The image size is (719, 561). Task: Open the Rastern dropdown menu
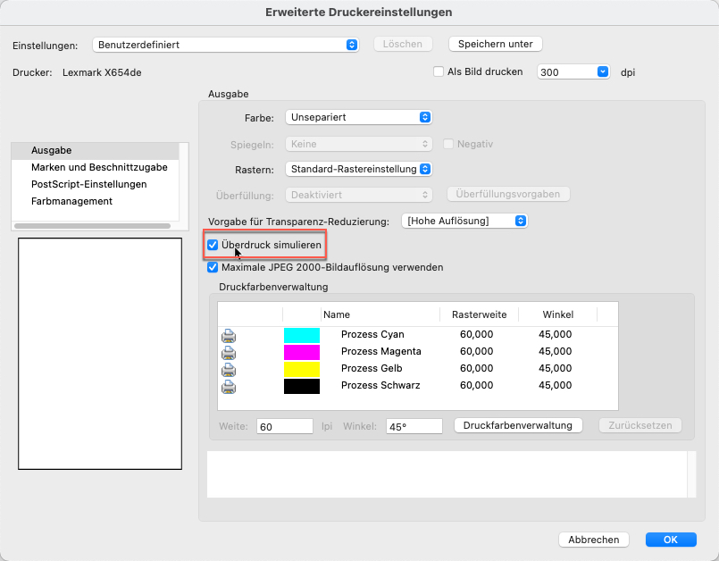click(358, 169)
